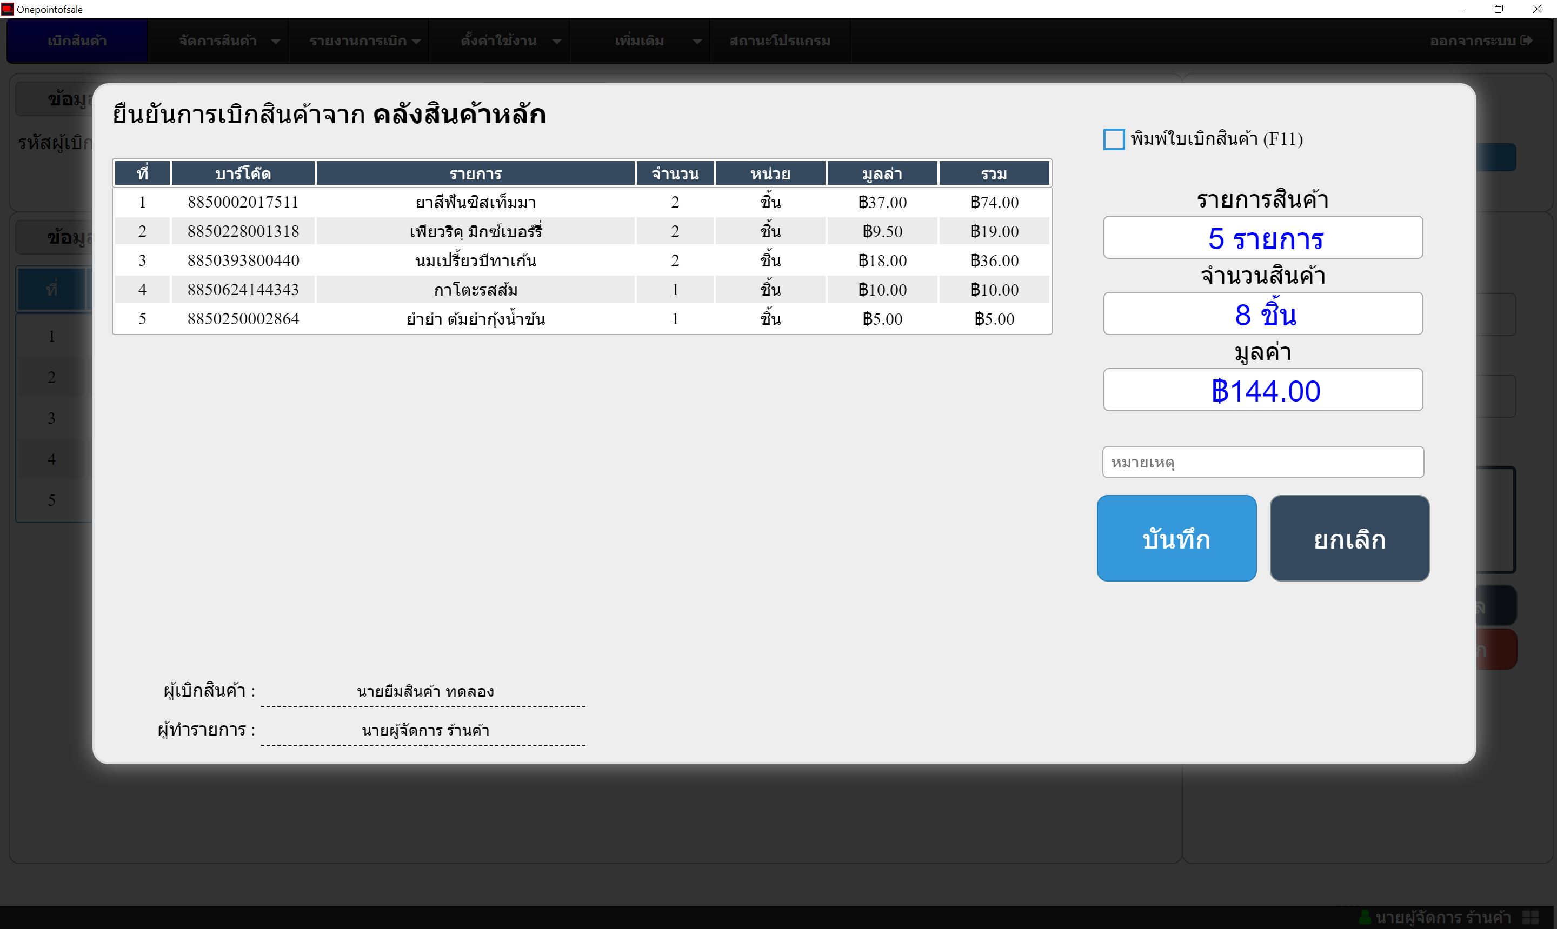This screenshot has height=929, width=1557.
Task: Click นายผู้จัดการ ร้านค้า beside ผู้ทำรายการ
Action: [425, 730]
